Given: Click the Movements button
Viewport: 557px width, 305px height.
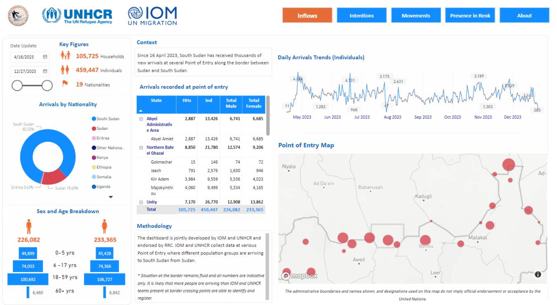Looking at the screenshot, I should (x=416, y=16).
